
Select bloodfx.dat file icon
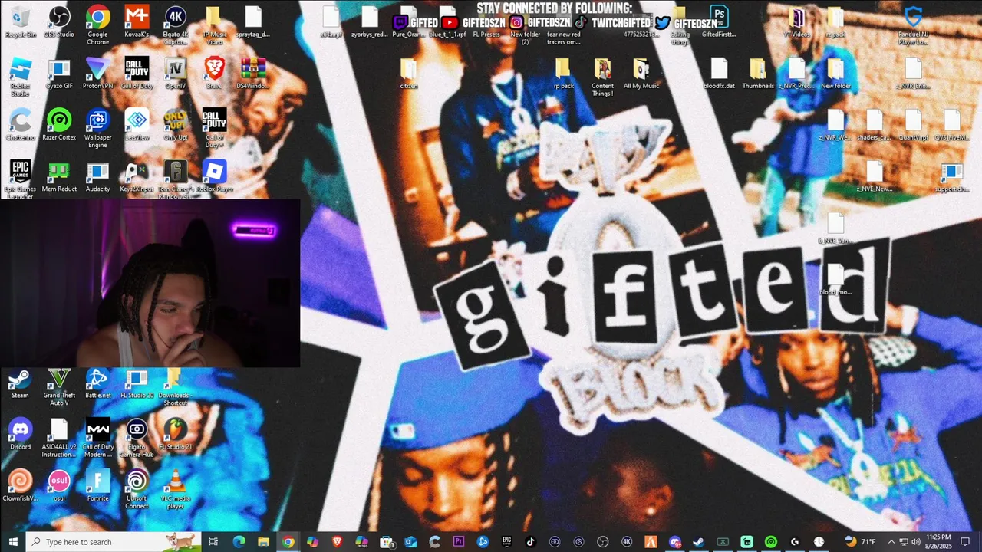tap(719, 74)
